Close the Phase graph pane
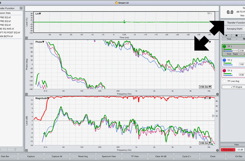This screenshot has width=245, height=161. [x=26, y=94]
